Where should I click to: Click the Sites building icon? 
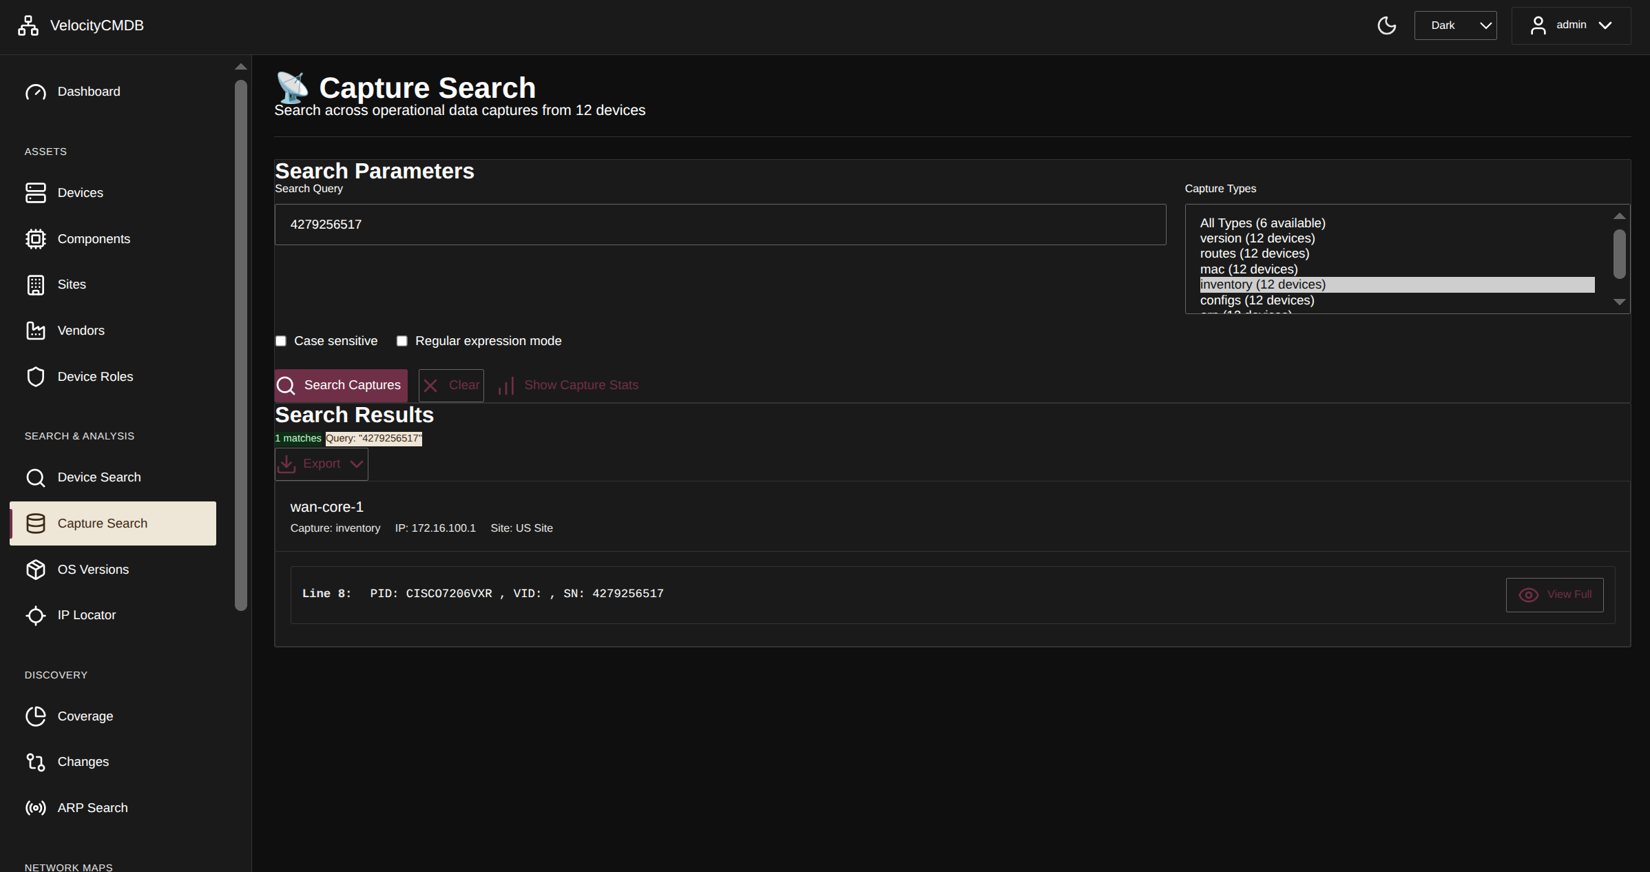click(36, 284)
